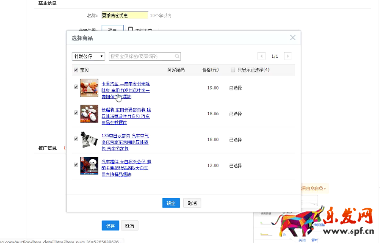Enable the 只显示已选择 filter checkbox
This screenshot has width=380, height=243.
tap(233, 70)
